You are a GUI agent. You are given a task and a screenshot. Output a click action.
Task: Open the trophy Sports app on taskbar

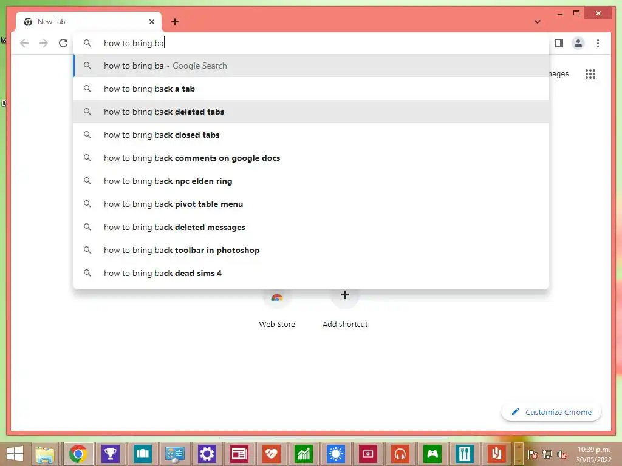tap(111, 454)
